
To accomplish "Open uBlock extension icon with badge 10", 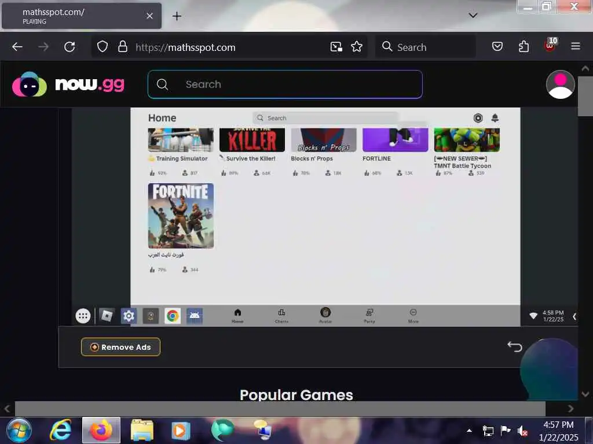I will coord(550,46).
